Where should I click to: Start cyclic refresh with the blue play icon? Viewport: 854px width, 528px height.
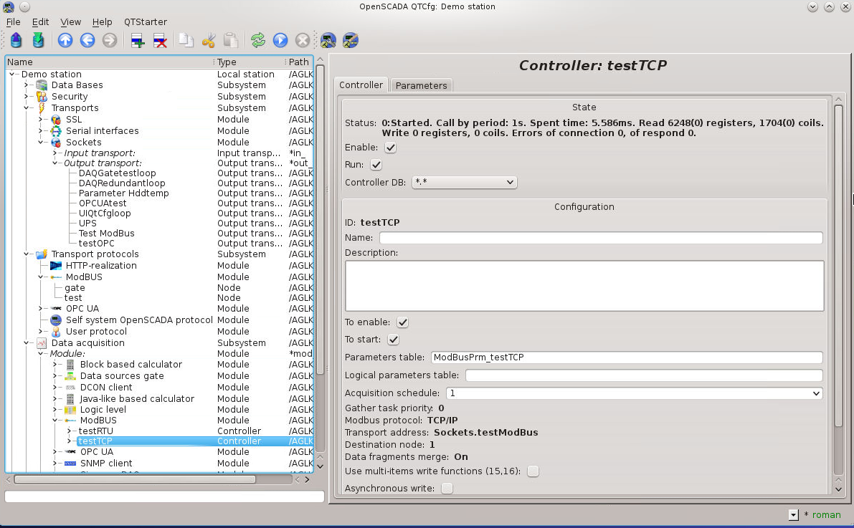point(280,40)
